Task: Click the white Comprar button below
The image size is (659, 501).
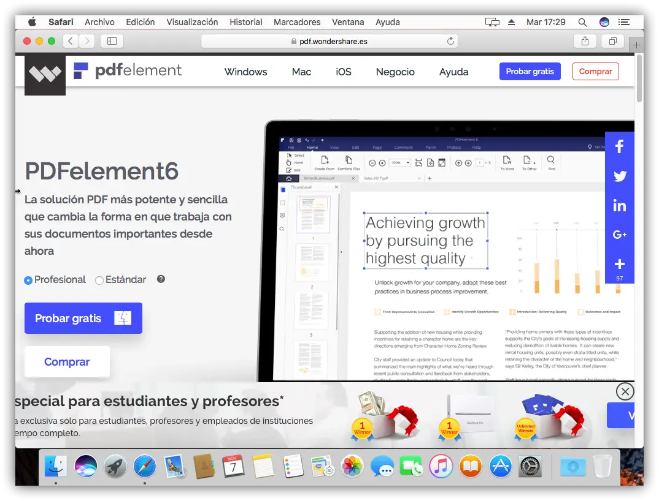Action: (x=67, y=362)
